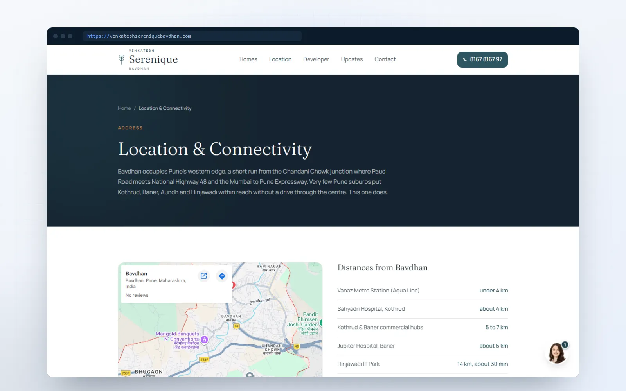Click the leaf emblem beside Serenique
This screenshot has width=626, height=391.
122,59
